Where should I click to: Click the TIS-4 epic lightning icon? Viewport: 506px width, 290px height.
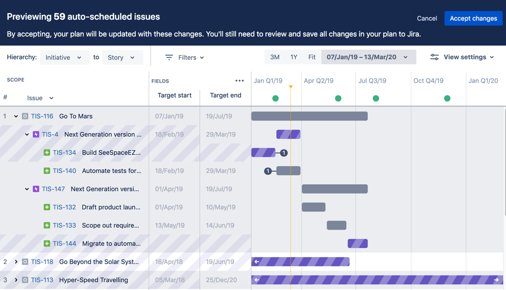[36, 134]
